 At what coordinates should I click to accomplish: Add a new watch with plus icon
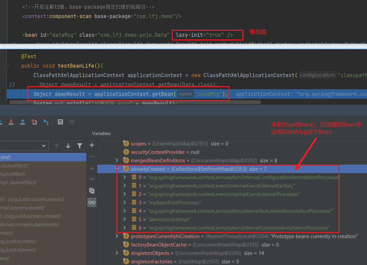(92, 145)
